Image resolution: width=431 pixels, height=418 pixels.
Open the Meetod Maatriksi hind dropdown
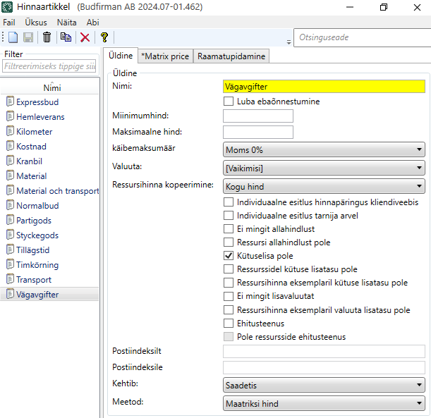click(324, 404)
